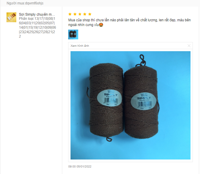This screenshot has height=174, width=200.
Task: Click the Xem hình ảnh header label
Action: (x=80, y=46)
